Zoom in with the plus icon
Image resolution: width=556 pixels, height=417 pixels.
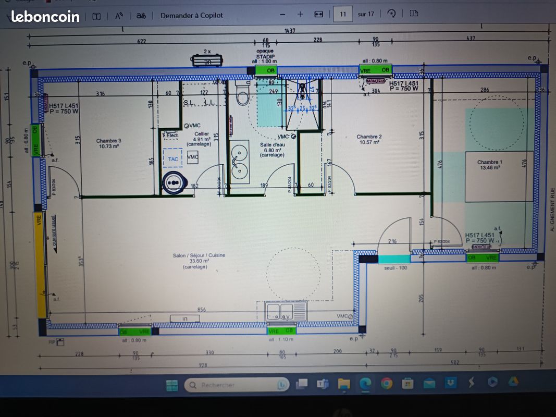[x=300, y=14]
